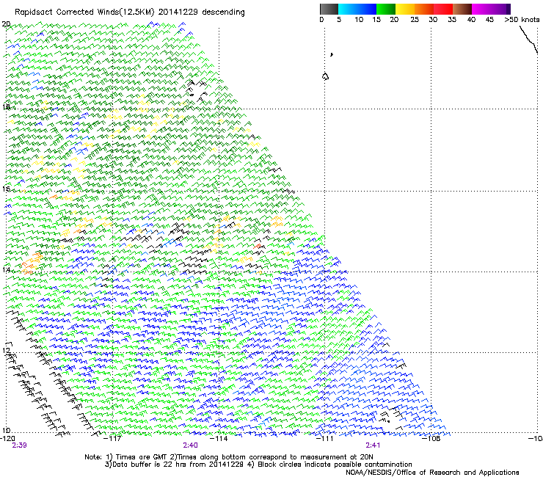Click the plot title 'Rapidscat Corrected Winds(12.5KM)'

84,12
